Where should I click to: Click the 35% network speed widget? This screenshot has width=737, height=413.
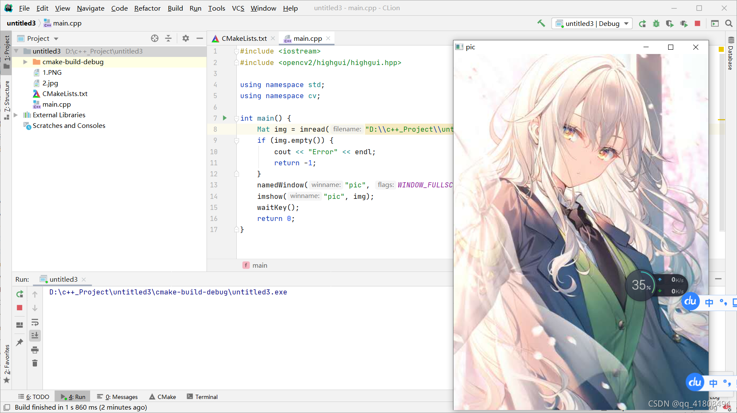pos(657,285)
